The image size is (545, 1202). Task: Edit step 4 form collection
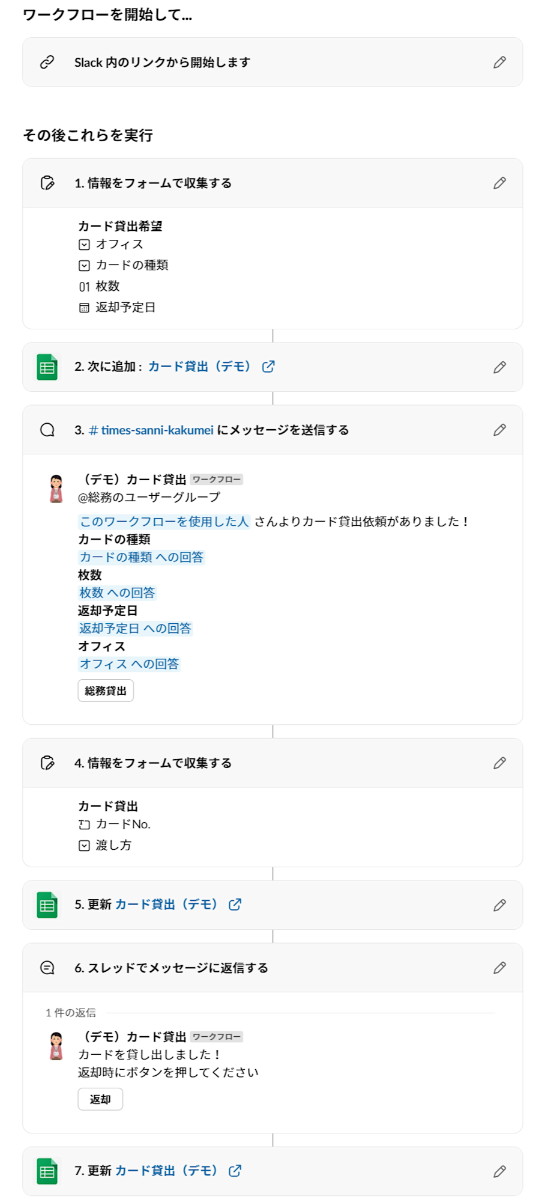[499, 763]
